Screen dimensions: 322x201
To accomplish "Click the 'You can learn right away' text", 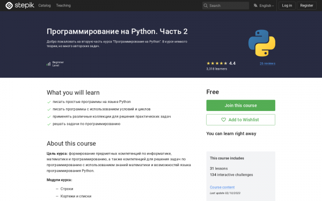I will pyautogui.click(x=231, y=133).
